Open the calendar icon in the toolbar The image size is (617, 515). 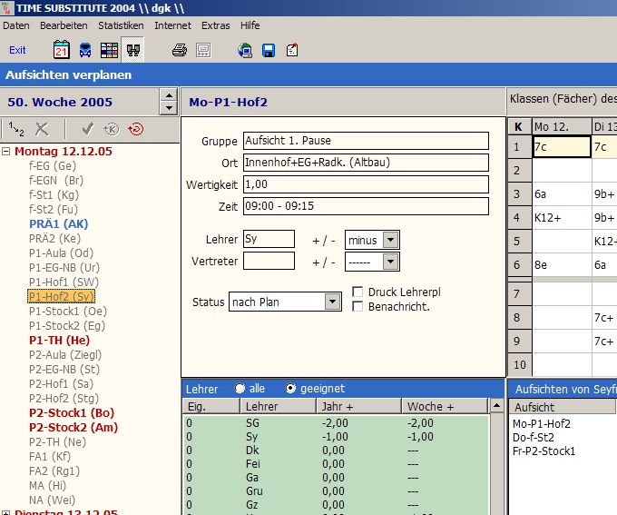[62, 50]
